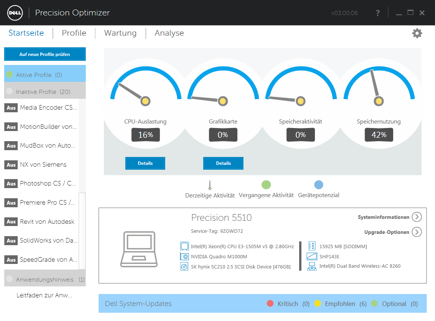This screenshot has width=435, height=321.
Task: Click the help question mark icon
Action: (377, 13)
